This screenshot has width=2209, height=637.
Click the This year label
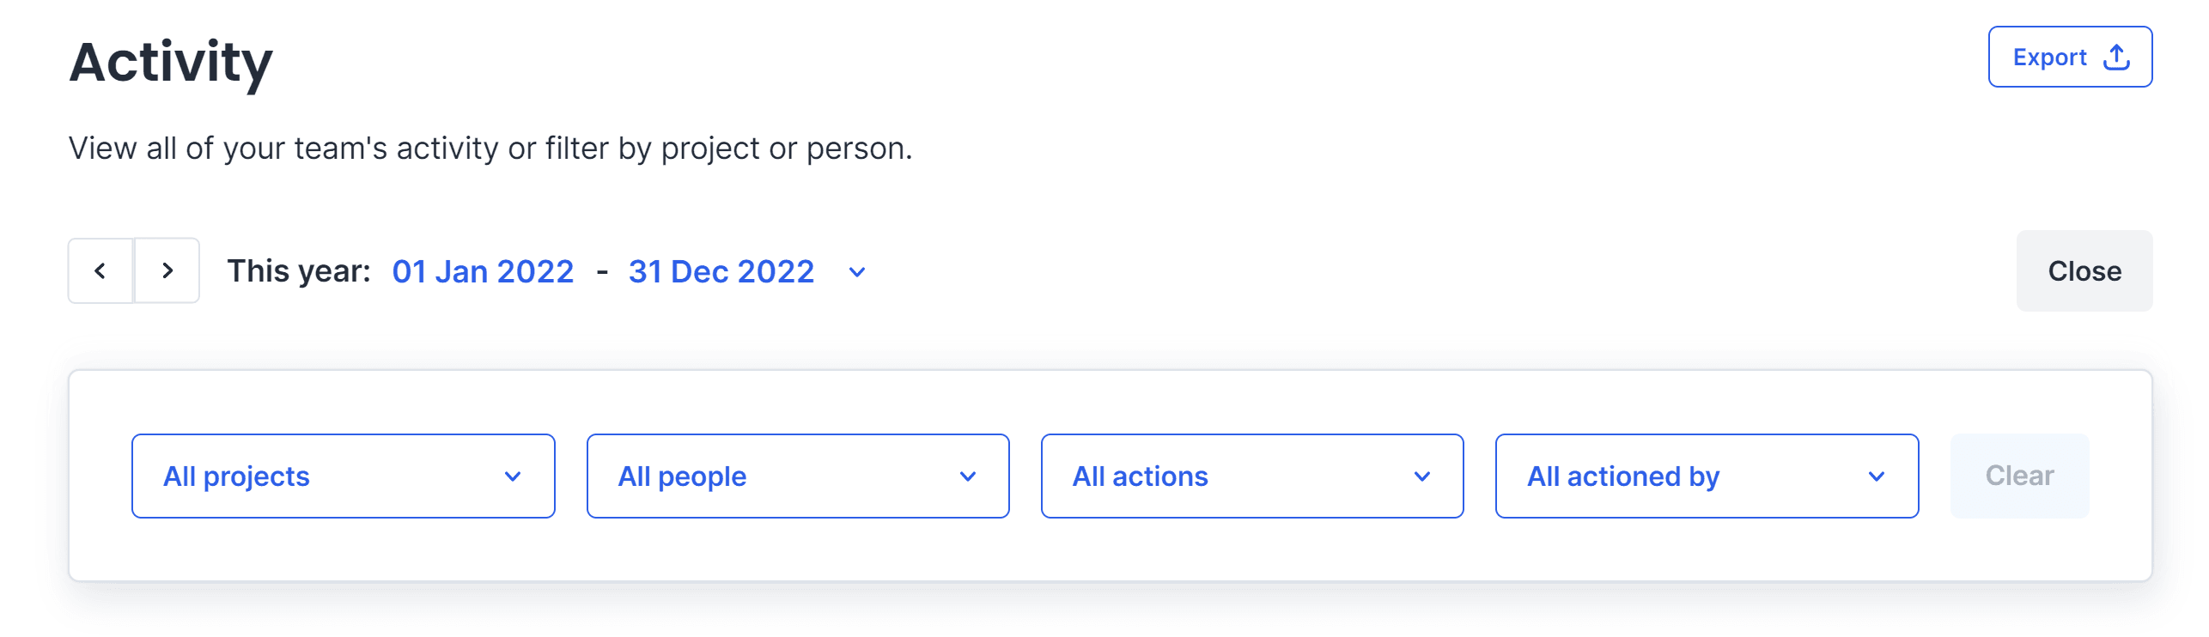[298, 271]
